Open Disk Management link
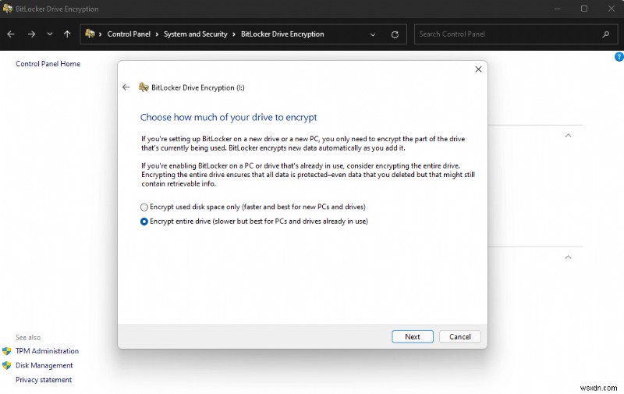This screenshot has height=394, width=624. (x=44, y=365)
